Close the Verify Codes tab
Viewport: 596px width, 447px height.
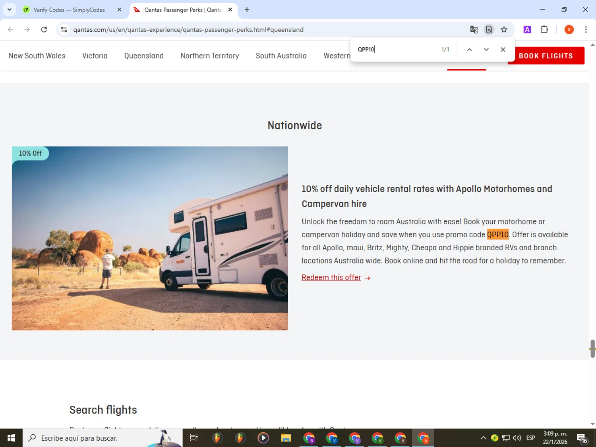coord(119,10)
